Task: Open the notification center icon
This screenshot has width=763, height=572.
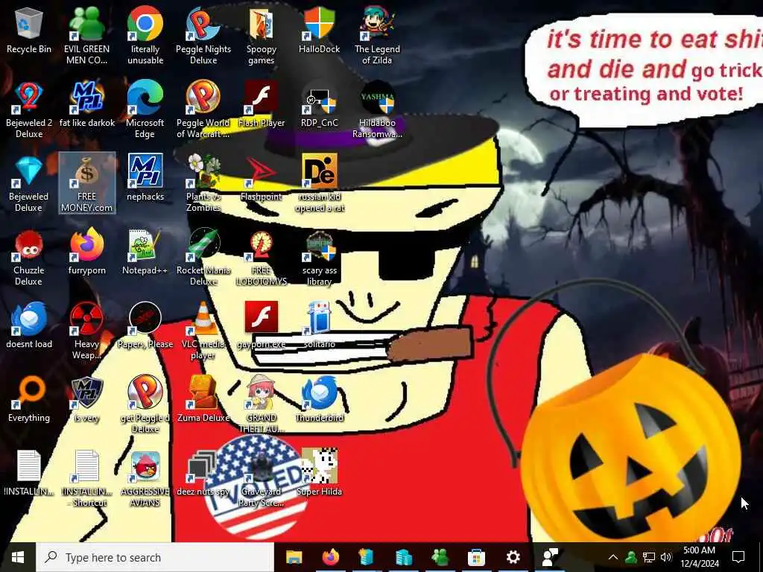Action: [x=738, y=557]
